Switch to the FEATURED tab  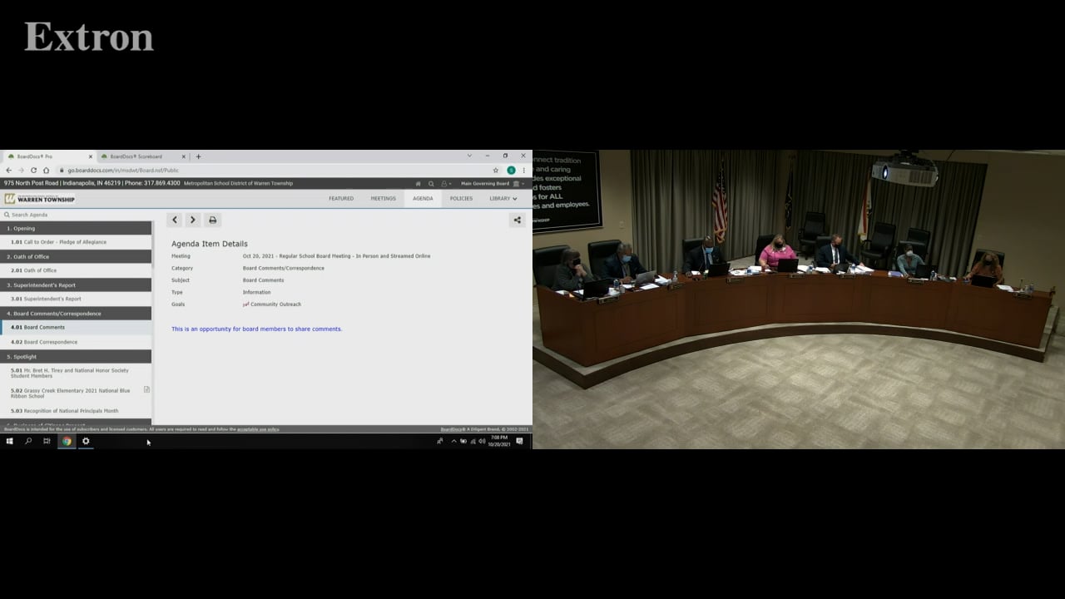tap(341, 199)
